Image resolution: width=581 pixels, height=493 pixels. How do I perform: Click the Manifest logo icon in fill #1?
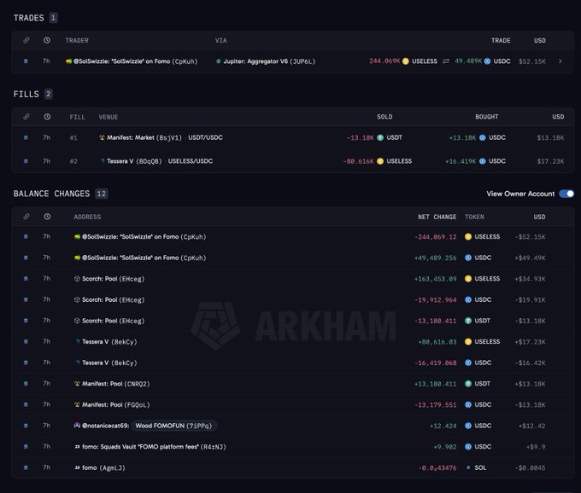click(102, 137)
